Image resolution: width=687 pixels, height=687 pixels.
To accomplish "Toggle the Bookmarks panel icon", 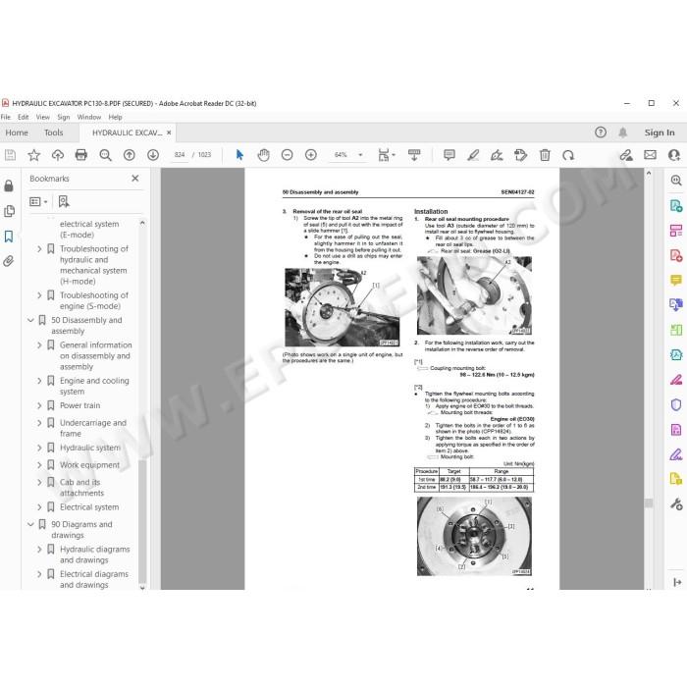I will click(x=9, y=237).
